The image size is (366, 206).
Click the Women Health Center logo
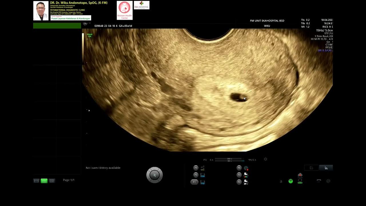tap(125, 10)
